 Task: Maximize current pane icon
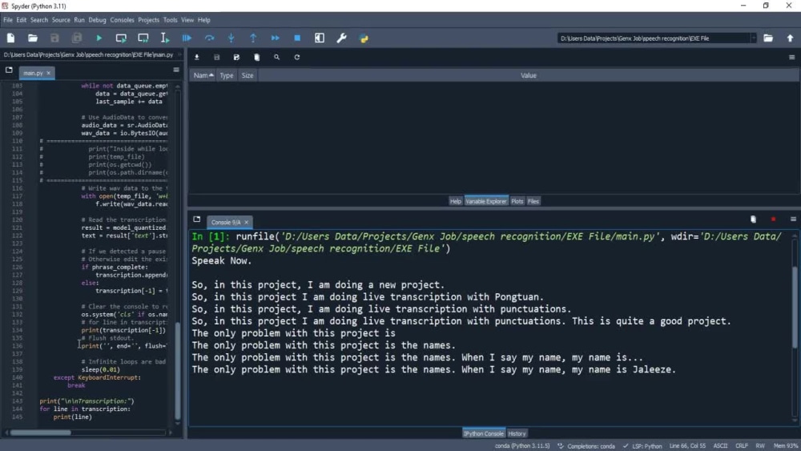point(320,38)
